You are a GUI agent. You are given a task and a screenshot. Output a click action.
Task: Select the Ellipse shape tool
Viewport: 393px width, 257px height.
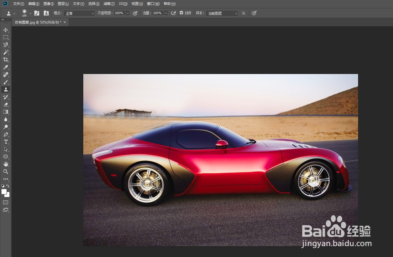6,157
